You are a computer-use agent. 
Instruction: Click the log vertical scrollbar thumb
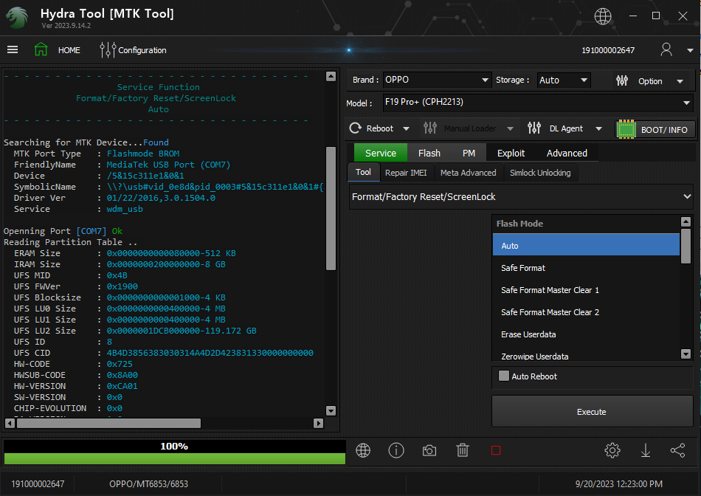click(x=331, y=208)
